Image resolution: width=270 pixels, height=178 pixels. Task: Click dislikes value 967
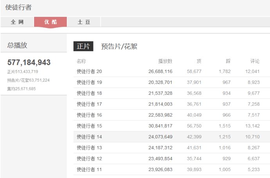tap(227, 82)
